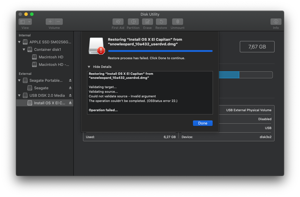Viewport: 300px width, 197px height.
Task: Click the Erase toolbar icon
Action: [148, 22]
